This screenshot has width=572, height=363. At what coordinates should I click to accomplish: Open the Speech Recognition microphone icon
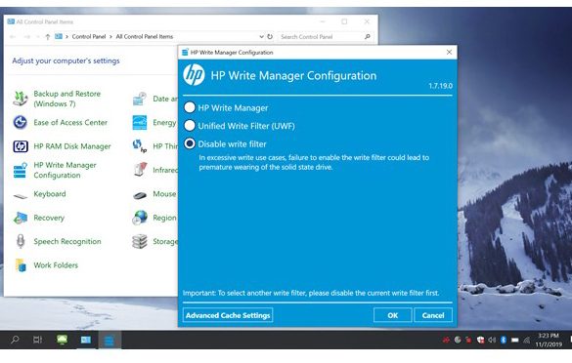click(21, 241)
